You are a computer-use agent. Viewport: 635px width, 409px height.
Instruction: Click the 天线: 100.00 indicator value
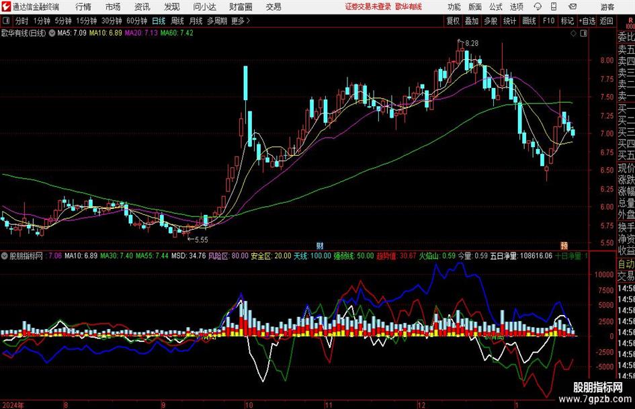coord(312,256)
